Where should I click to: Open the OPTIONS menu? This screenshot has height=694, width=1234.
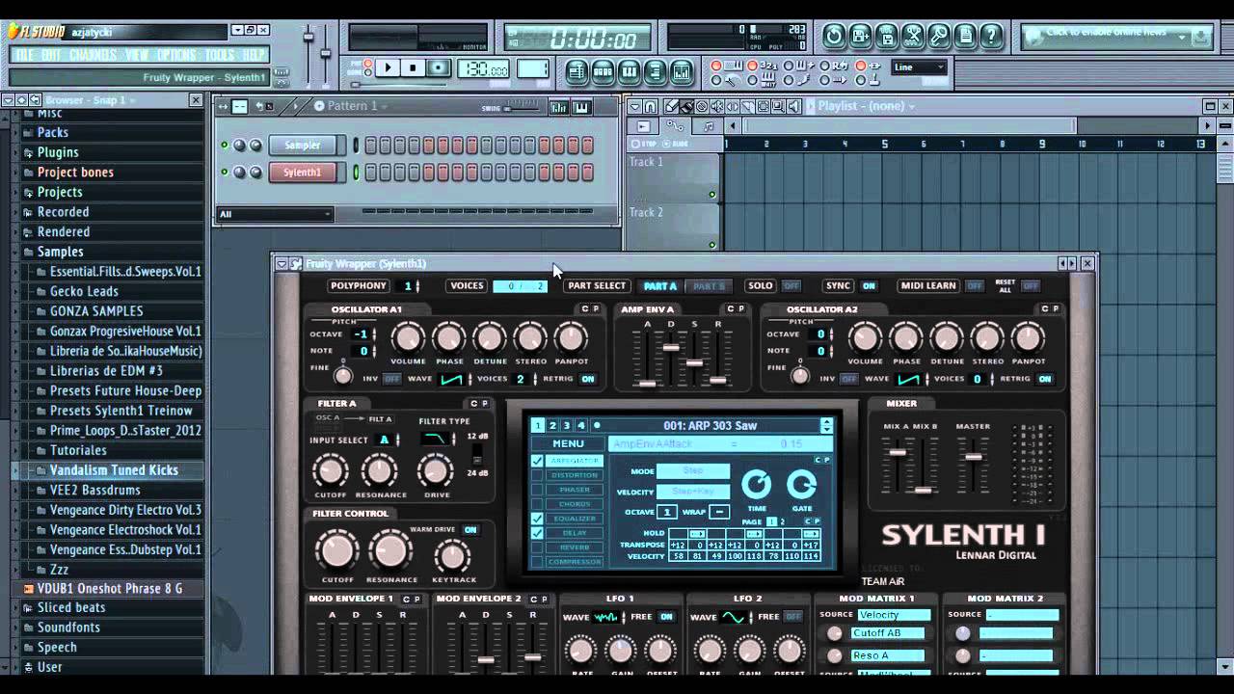pyautogui.click(x=176, y=55)
